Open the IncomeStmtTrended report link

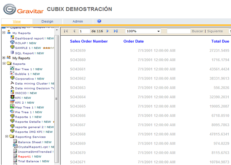[35, 151]
